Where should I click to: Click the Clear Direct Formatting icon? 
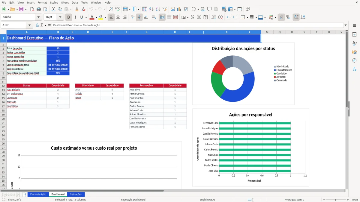click(83, 9)
